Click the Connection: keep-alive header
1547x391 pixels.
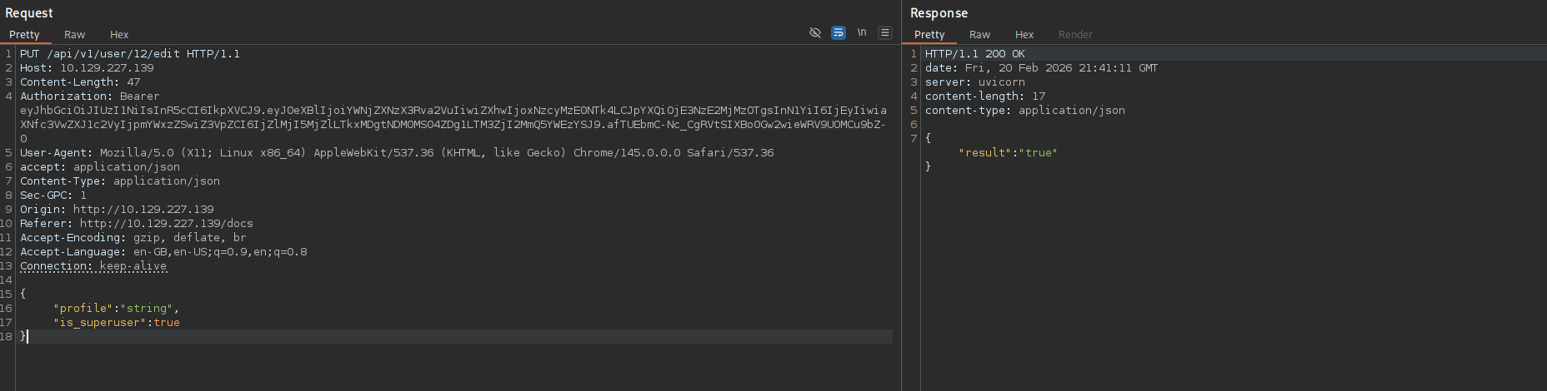(93, 266)
